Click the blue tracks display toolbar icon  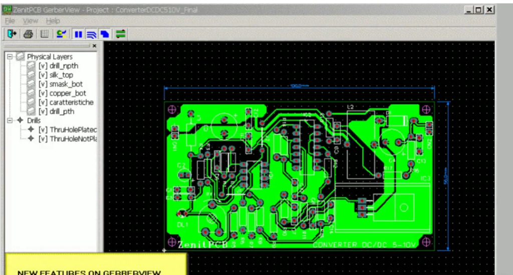tap(91, 34)
